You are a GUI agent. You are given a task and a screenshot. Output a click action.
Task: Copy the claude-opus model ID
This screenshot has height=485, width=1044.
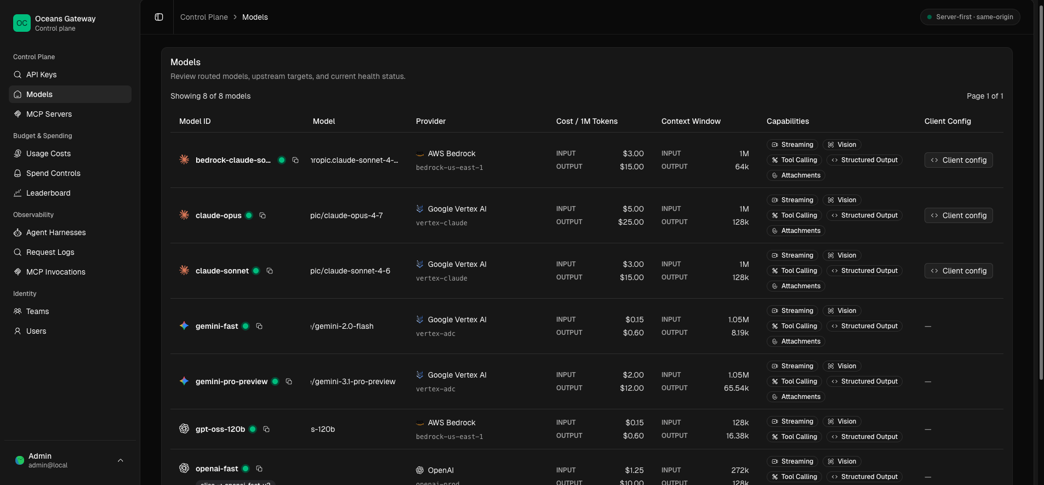click(x=263, y=215)
